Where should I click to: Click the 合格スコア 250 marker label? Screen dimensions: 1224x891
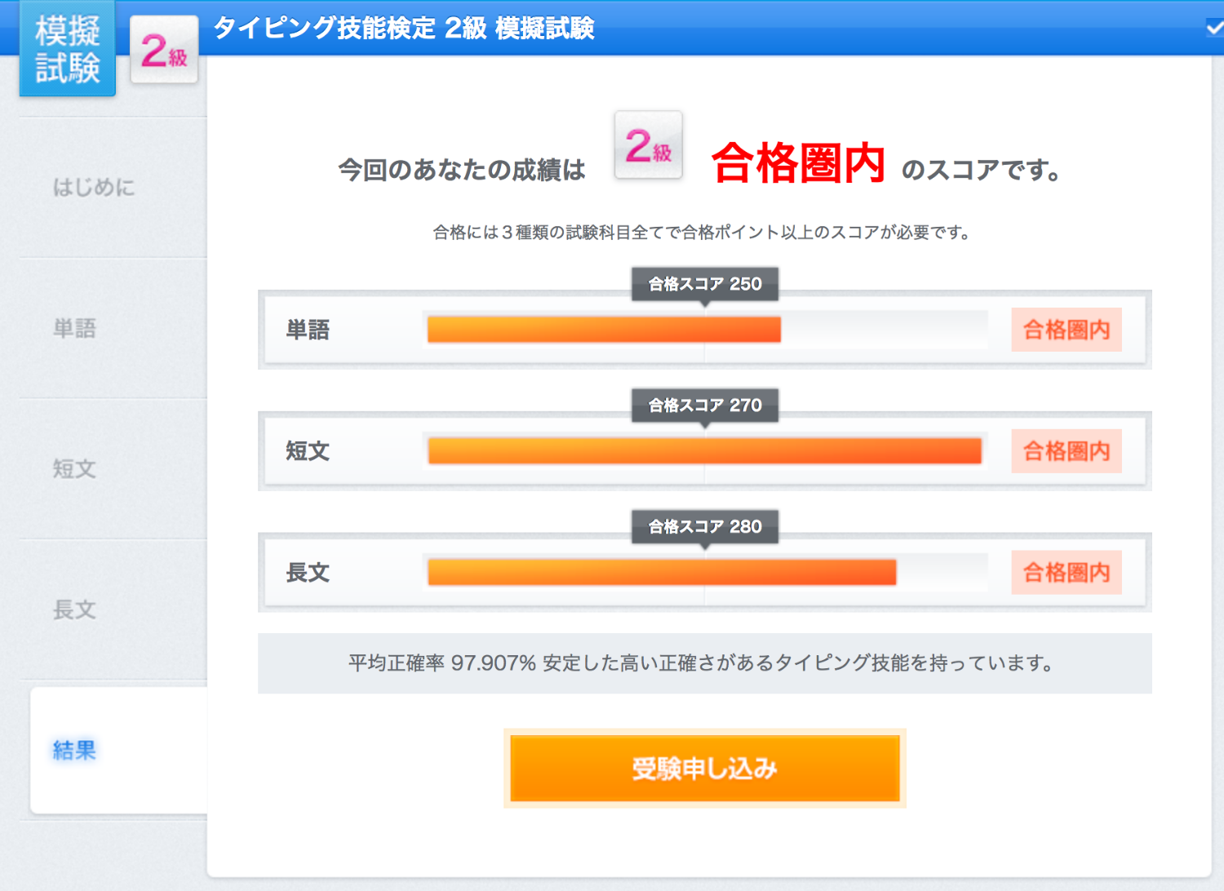click(705, 284)
